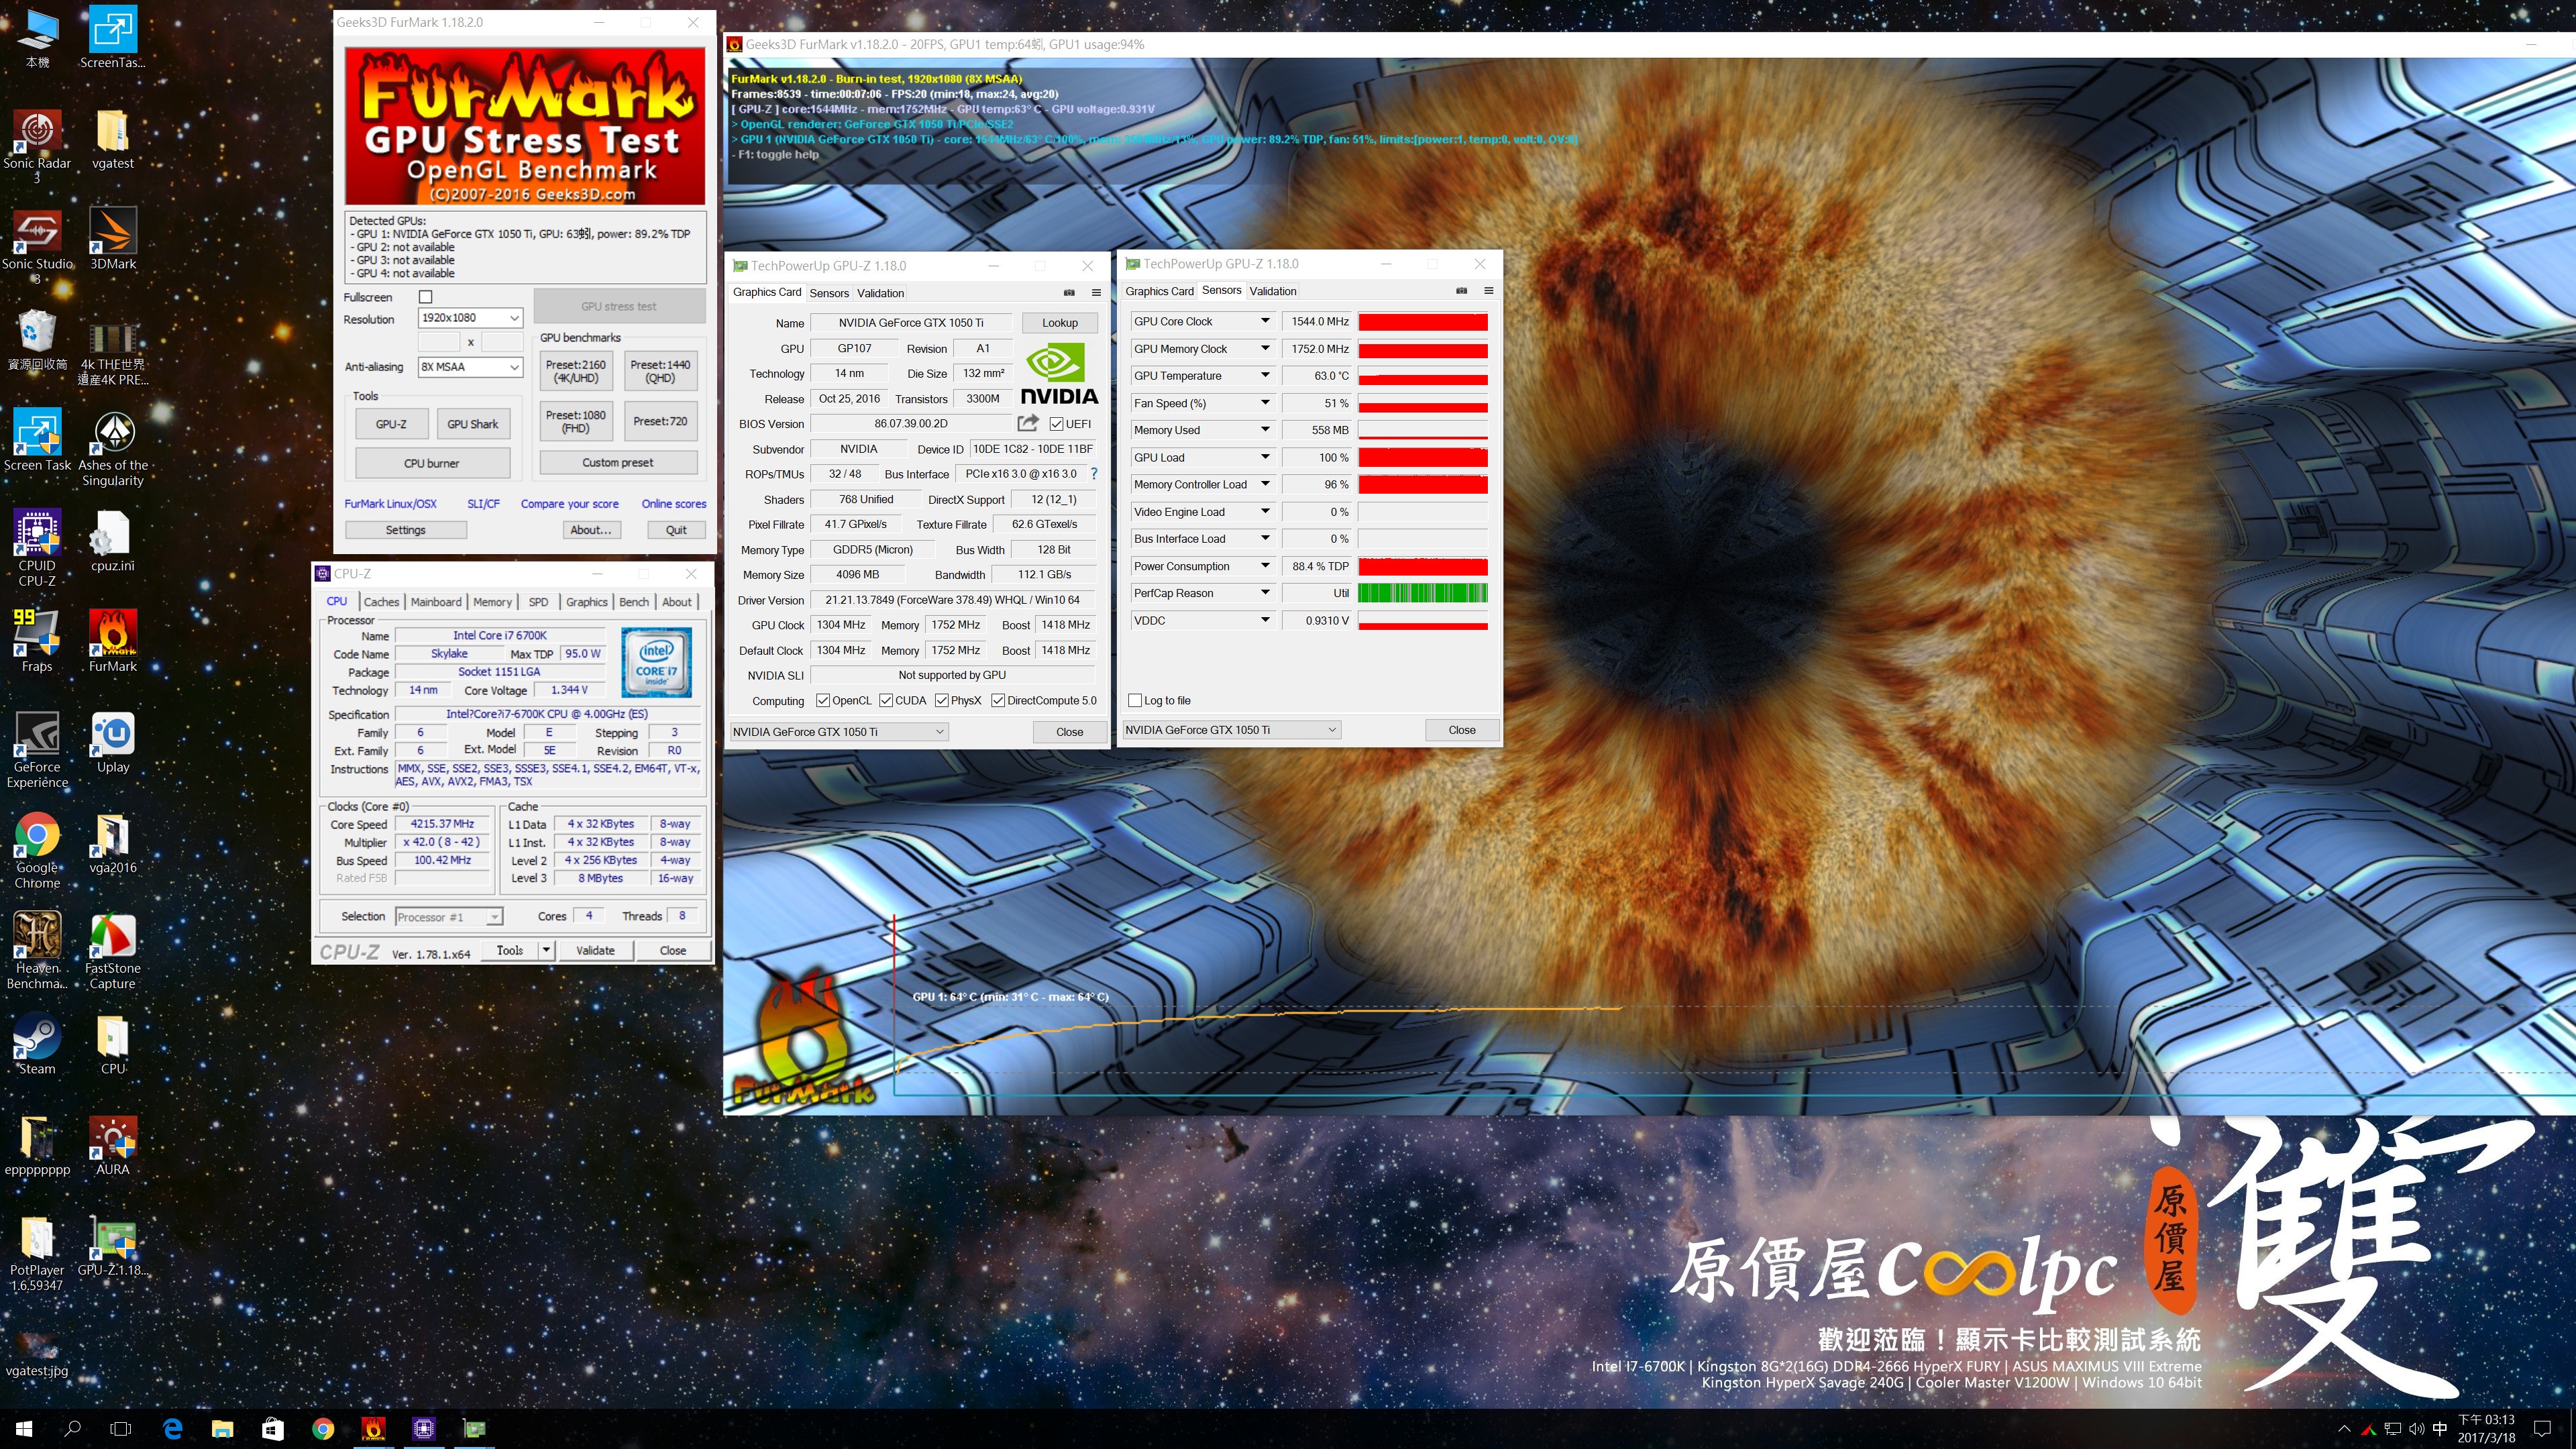This screenshot has width=2576, height=1449.
Task: Open the Fraps desktop icon
Action: click(x=37, y=641)
